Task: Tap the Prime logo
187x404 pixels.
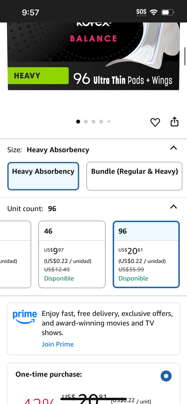Action: [x=25, y=317]
